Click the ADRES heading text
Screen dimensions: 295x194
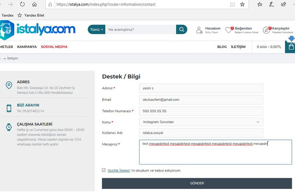pos(23,82)
